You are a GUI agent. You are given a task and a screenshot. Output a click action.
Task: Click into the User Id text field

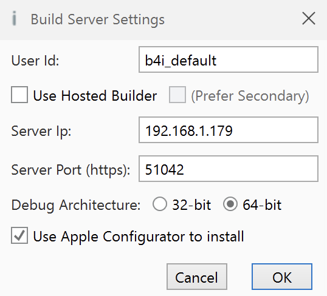coord(229,59)
